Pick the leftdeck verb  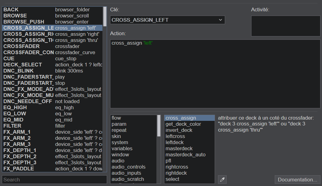coord(189,143)
